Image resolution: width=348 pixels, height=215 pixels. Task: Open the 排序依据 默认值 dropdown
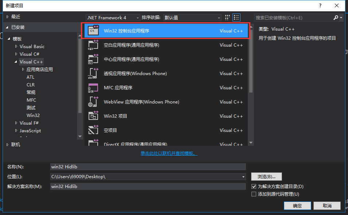(192, 17)
